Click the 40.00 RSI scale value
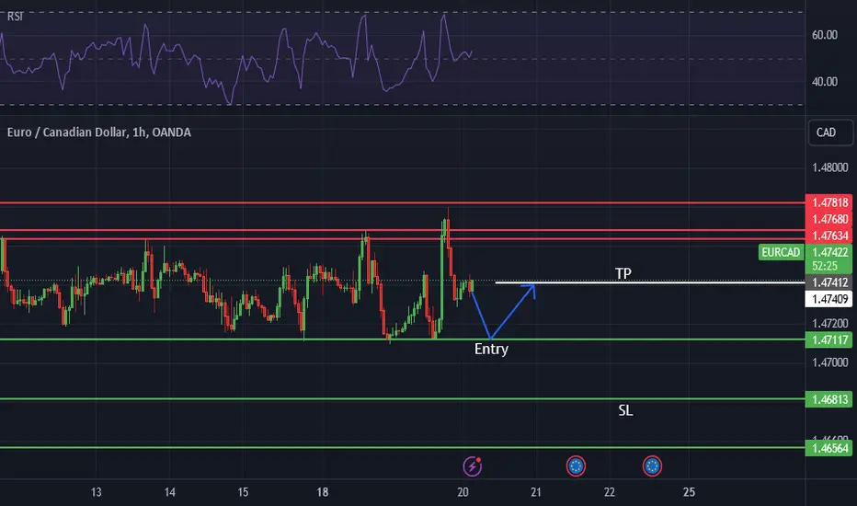Screen dimensions: 857x506 pyautogui.click(x=824, y=82)
